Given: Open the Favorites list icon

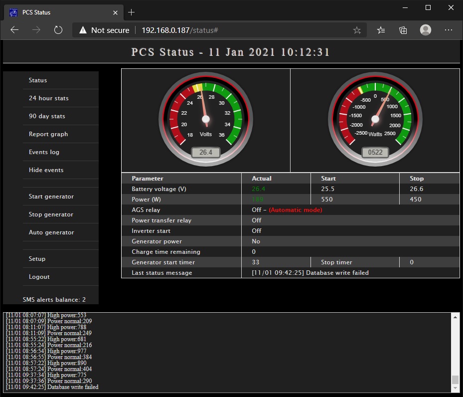Looking at the screenshot, I should tap(381, 30).
